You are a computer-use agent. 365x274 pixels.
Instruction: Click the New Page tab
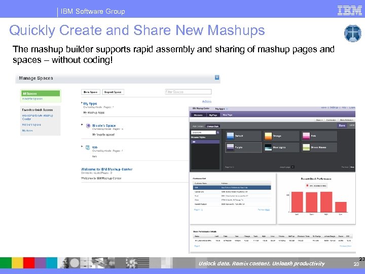[228, 115]
